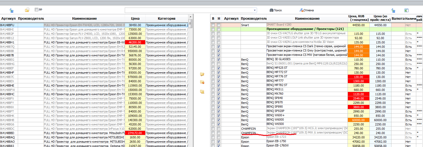Click red price cell 274172.00 in left table
423x147 pixels.
[135, 133]
